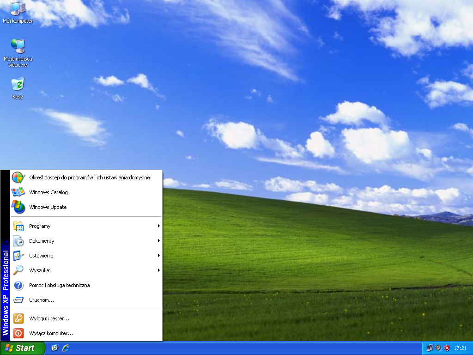Expand the Dokumenty submenu arrow
The image size is (473, 355).
(159, 241)
